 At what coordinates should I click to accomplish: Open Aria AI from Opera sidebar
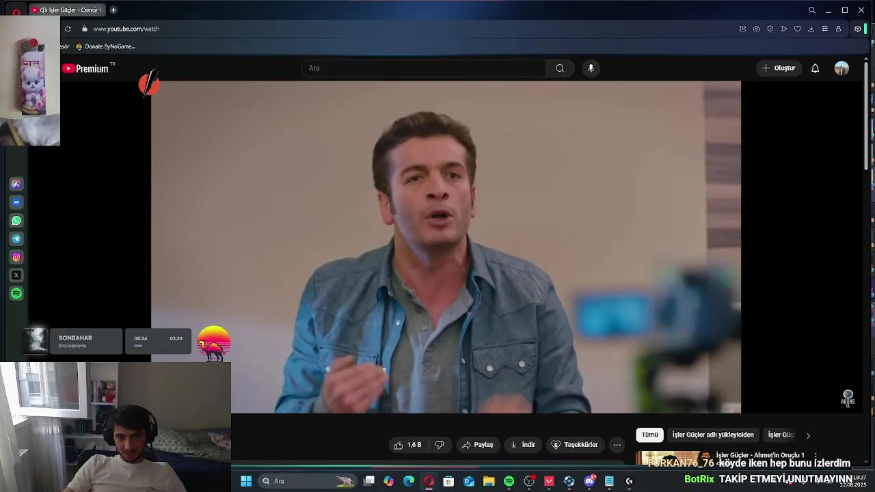pyautogui.click(x=16, y=184)
